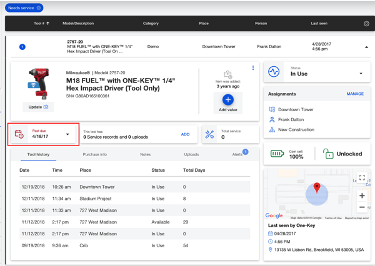Click the Google logo on map
The height and width of the screenshot is (266, 375).
[x=274, y=215]
